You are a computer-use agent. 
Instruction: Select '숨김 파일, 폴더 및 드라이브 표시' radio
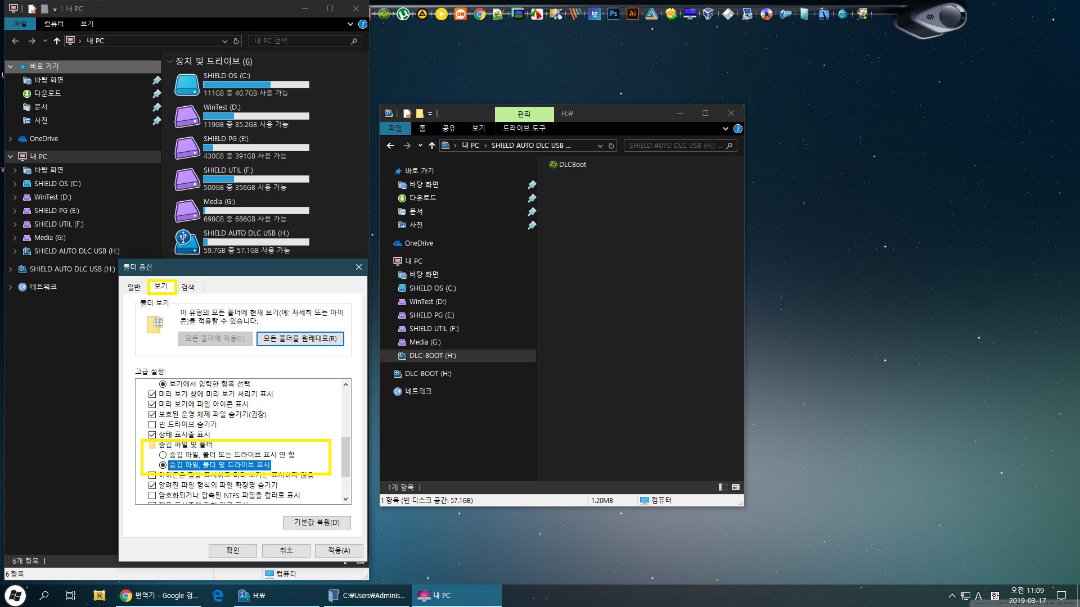[x=163, y=465]
